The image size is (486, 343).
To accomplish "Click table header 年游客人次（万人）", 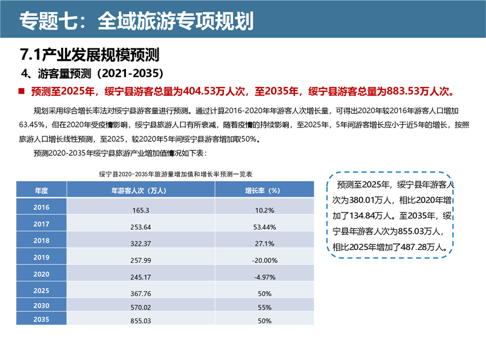I will click(141, 190).
